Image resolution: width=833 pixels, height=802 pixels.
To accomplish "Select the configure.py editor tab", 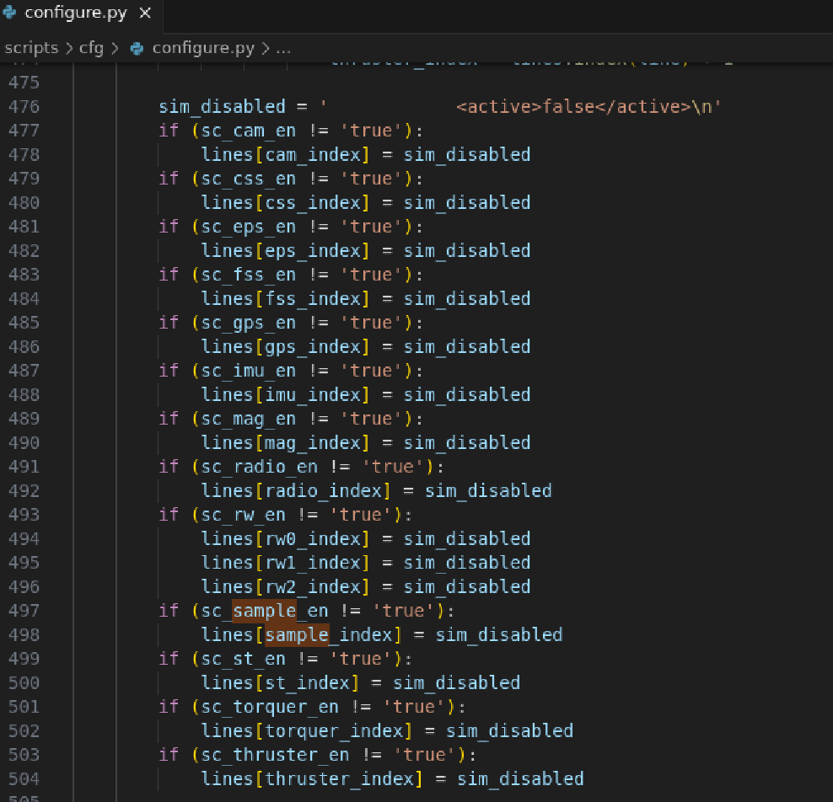I will pos(81,13).
